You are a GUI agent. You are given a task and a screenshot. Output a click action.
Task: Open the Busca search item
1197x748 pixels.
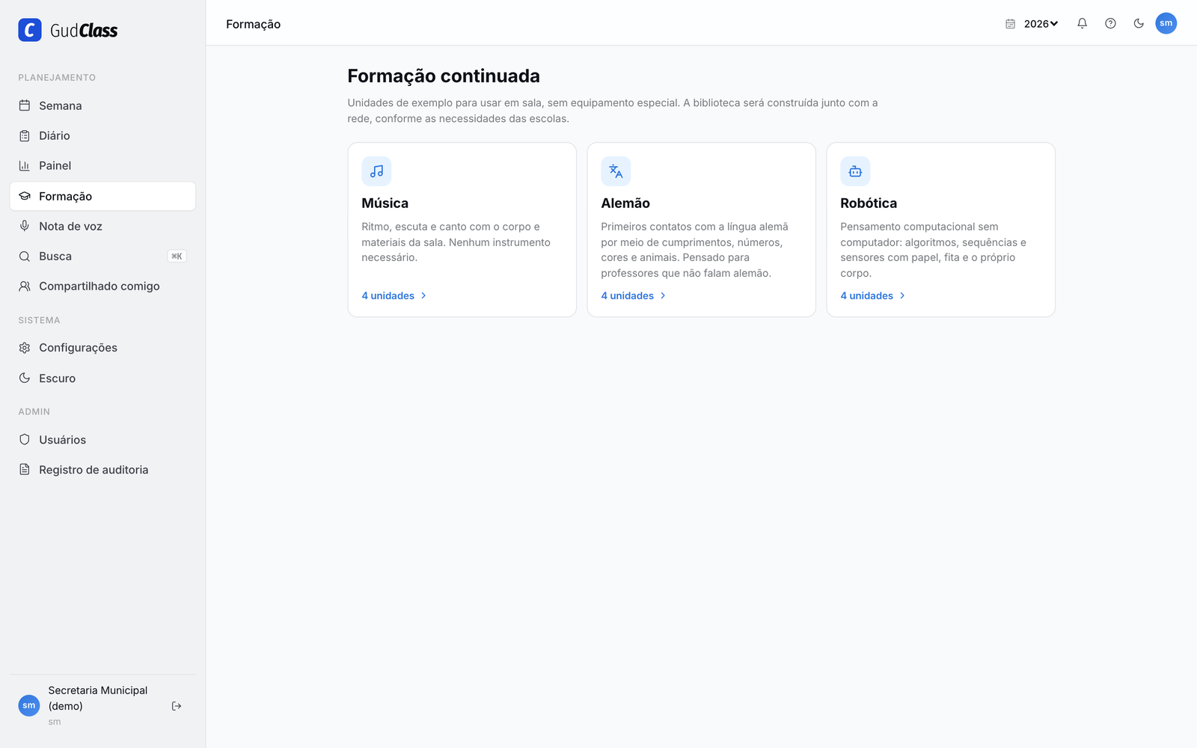point(102,256)
